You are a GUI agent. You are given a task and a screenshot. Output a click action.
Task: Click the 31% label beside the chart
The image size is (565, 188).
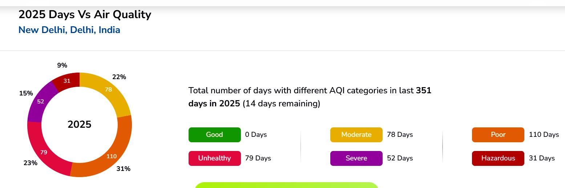tap(123, 169)
